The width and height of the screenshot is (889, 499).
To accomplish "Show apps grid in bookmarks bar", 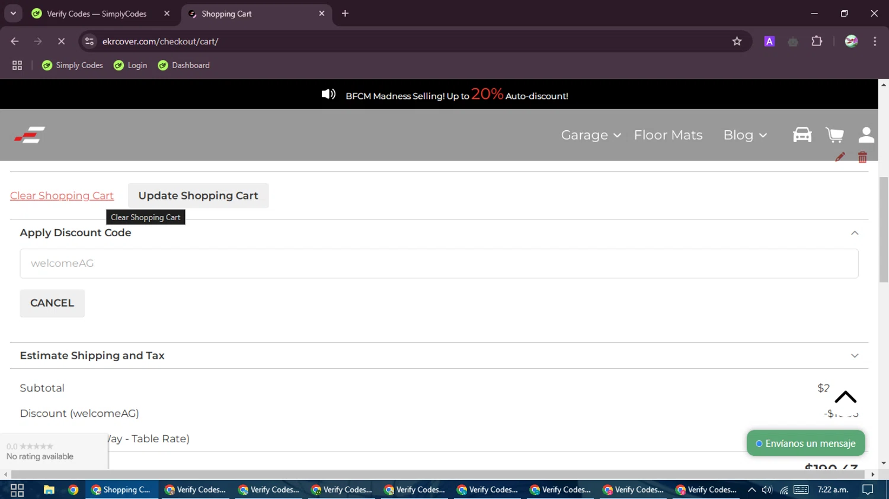I will coord(17,65).
